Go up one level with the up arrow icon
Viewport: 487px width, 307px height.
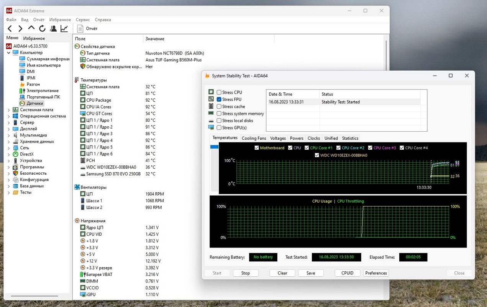point(31,28)
